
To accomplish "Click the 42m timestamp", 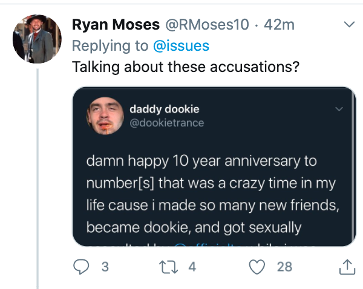I will [x=279, y=24].
